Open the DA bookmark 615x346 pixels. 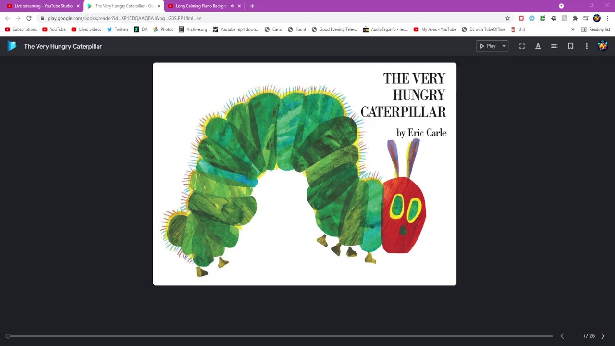141,29
